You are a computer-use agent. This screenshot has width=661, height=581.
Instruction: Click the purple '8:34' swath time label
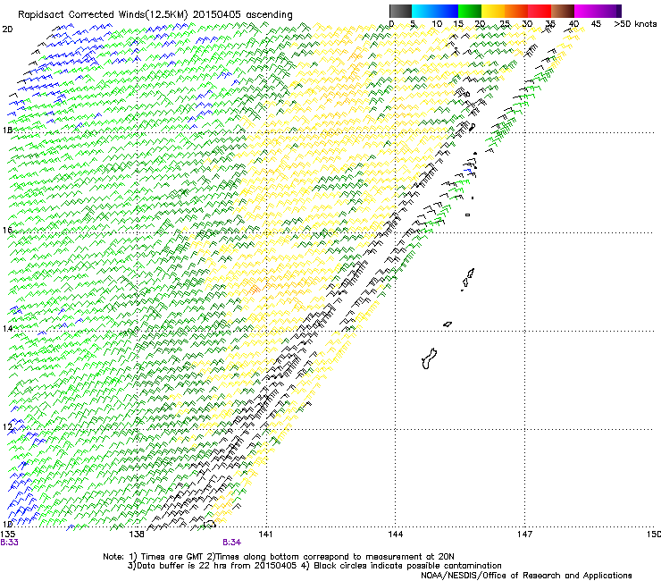[x=232, y=543]
